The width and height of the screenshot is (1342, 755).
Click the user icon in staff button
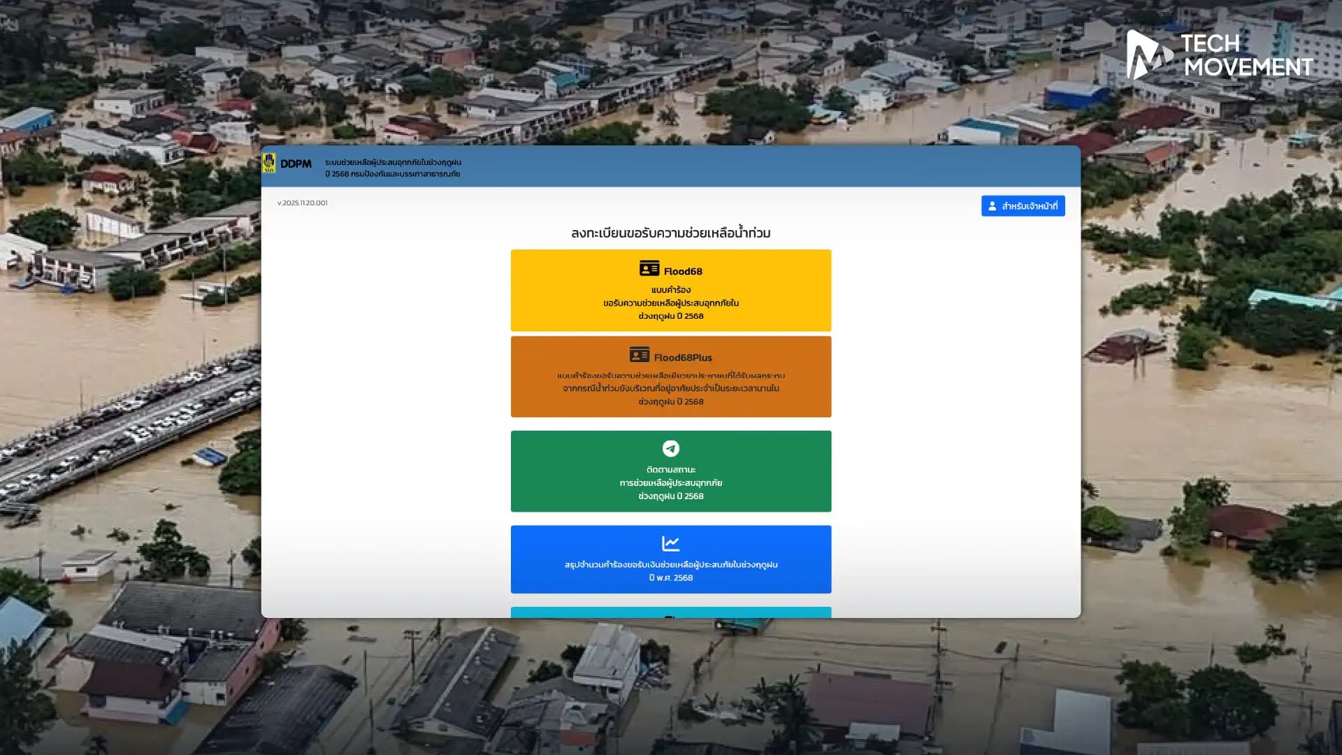tap(992, 206)
